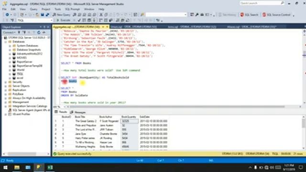Click the Copy icon in the toolbar
Screen dimensions: 306x172
pos(106,15)
